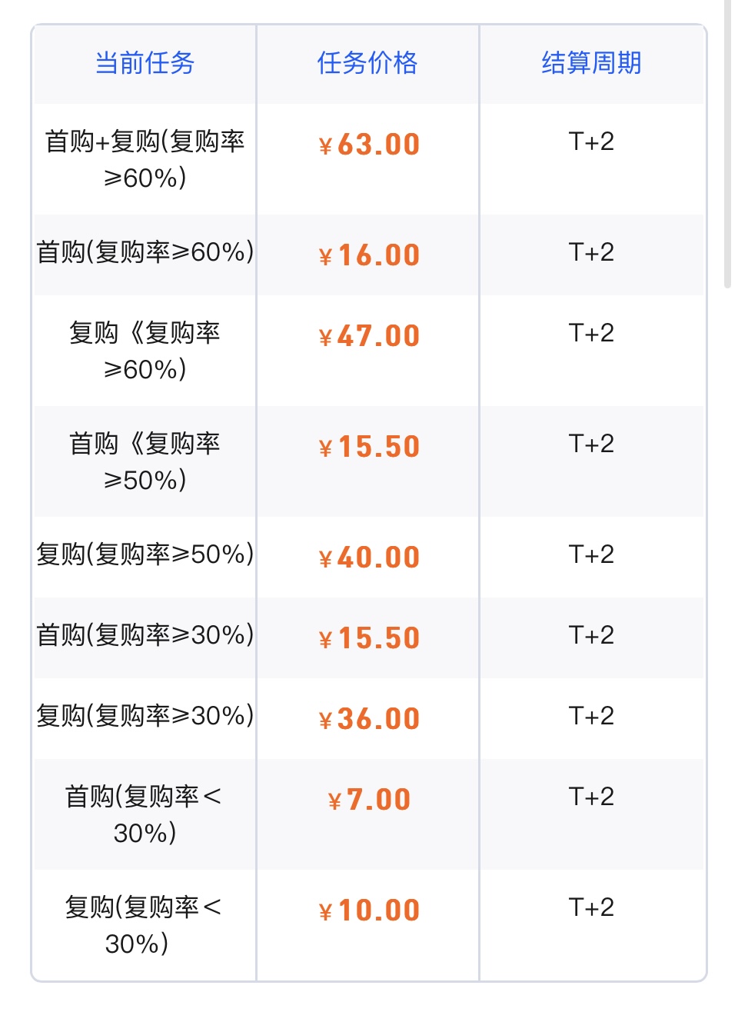
Task: Click the ¥10.00 price
Action: pyautogui.click(x=369, y=910)
